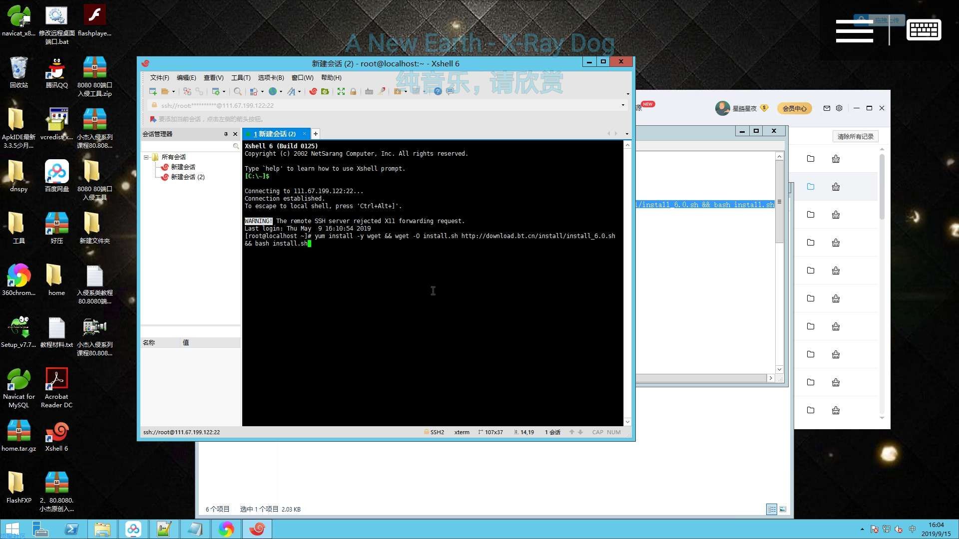Toggle full screen with green arrows icon
Screen dimensions: 959x539
pyautogui.click(x=341, y=91)
